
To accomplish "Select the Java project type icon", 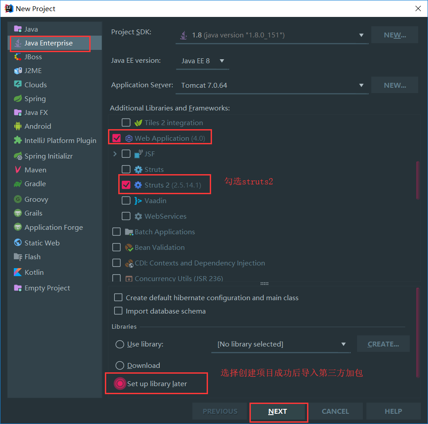I will click(x=18, y=29).
